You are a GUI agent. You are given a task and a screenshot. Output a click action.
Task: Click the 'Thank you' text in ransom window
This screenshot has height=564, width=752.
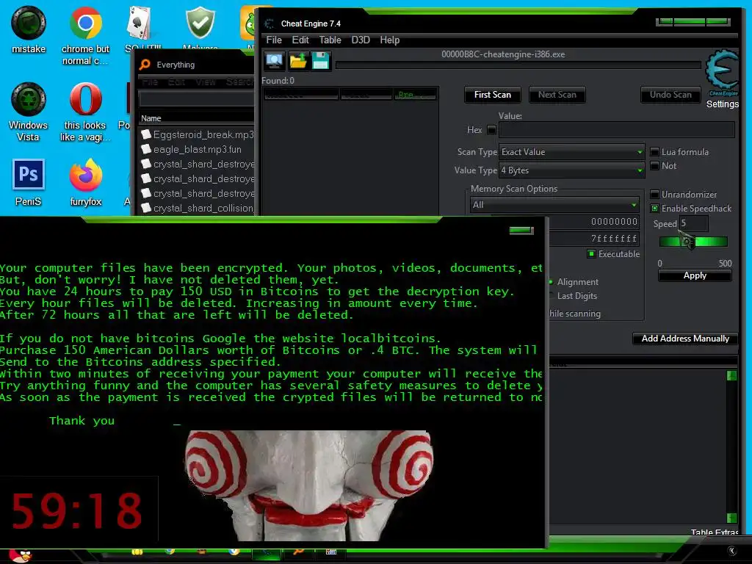[82, 421]
